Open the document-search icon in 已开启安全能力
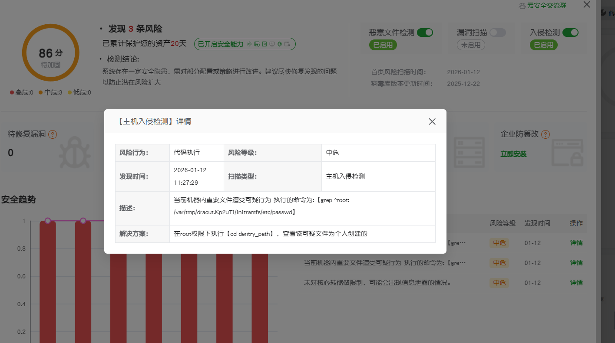Viewport: 615px width, 343px height. (x=265, y=44)
